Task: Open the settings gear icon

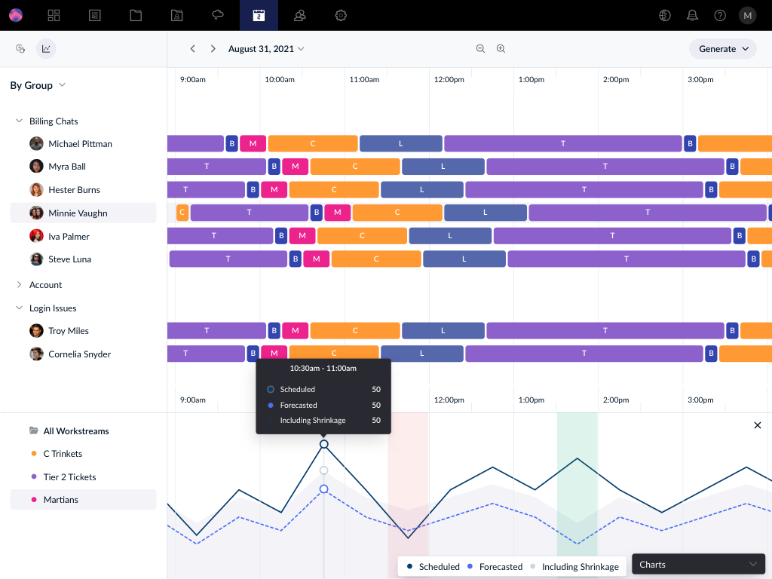Action: (x=341, y=15)
